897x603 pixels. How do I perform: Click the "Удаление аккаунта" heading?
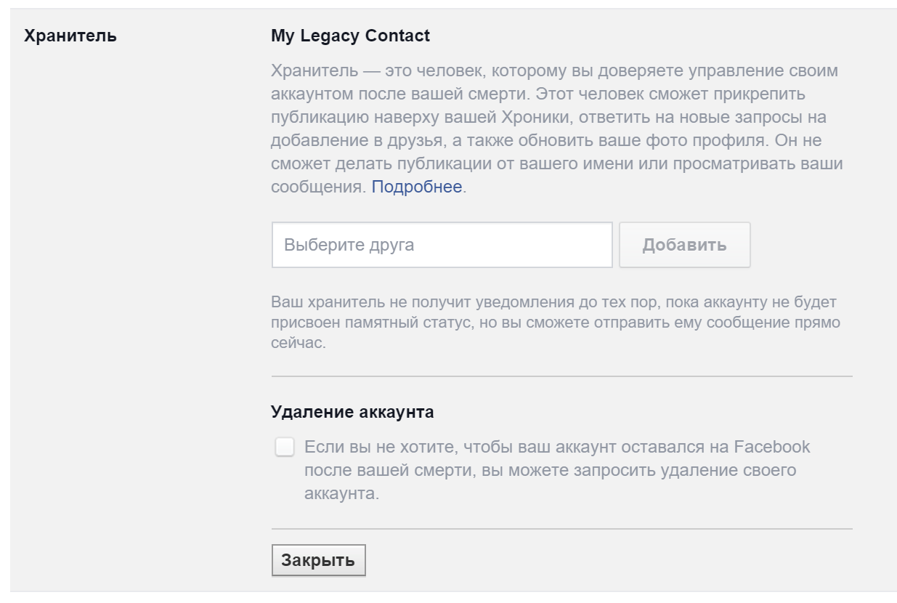352,412
